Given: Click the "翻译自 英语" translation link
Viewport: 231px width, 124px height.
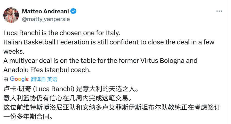Looking at the screenshot, I should coord(44,79).
